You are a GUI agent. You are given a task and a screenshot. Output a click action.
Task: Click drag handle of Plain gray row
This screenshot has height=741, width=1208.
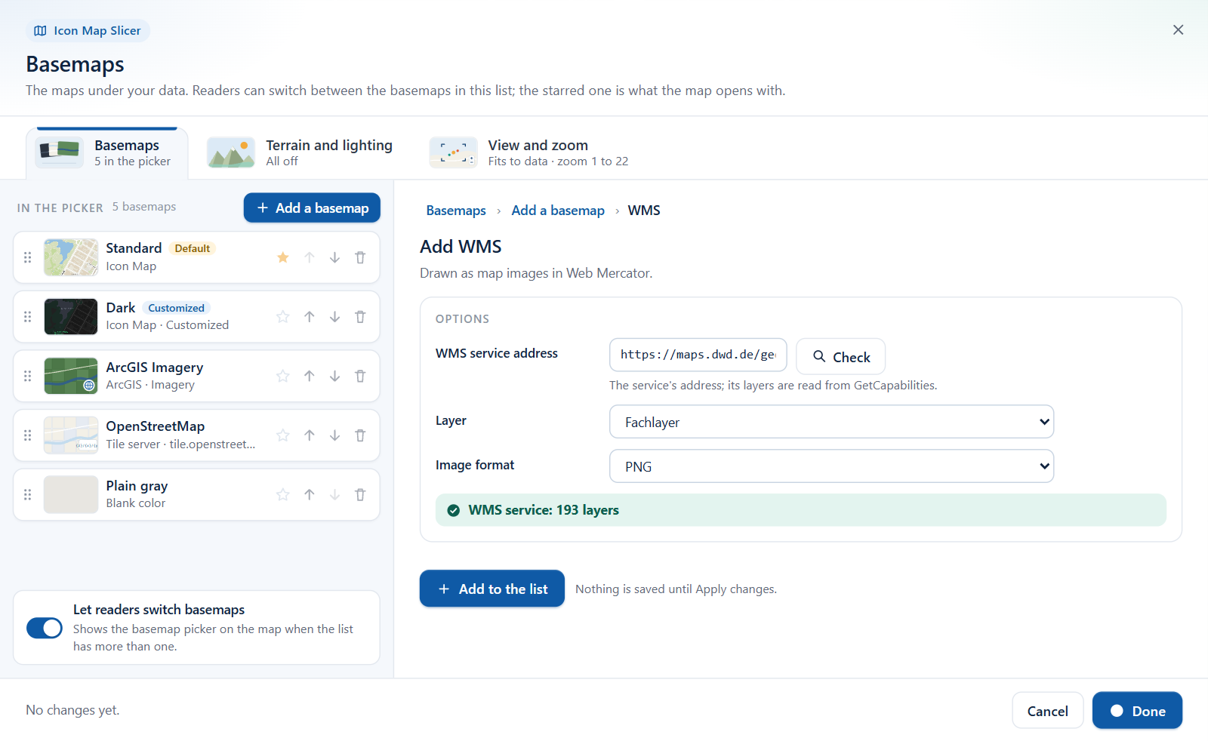pos(28,494)
